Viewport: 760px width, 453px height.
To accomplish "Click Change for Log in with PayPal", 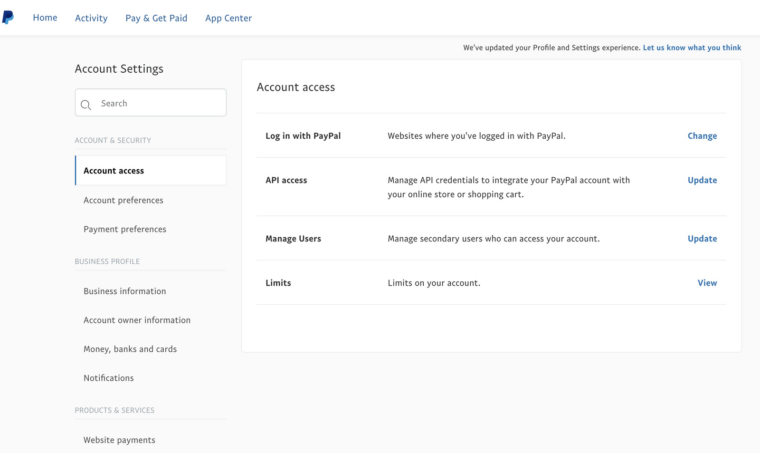I will (702, 136).
